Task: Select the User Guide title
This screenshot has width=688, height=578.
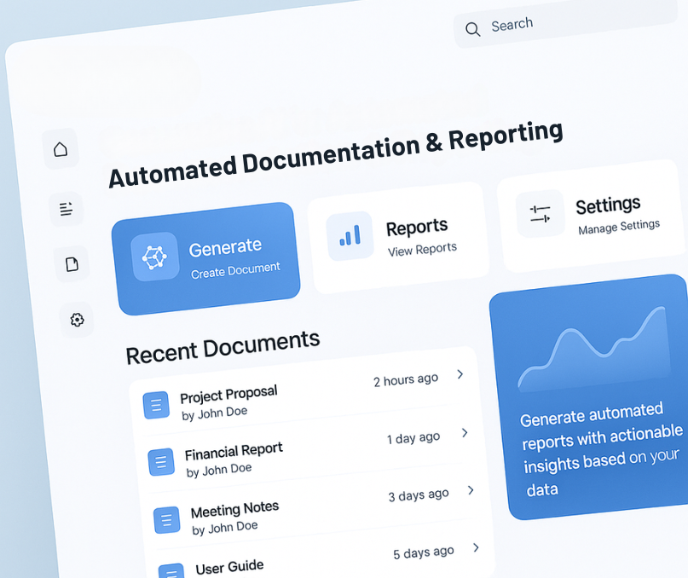Action: (x=229, y=567)
